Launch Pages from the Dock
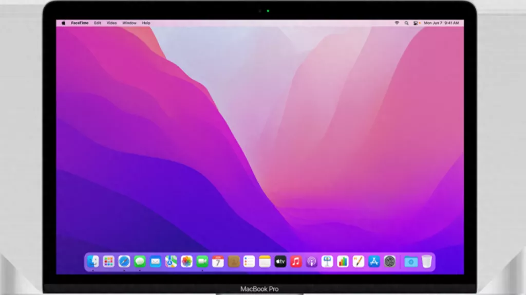This screenshot has height=295, width=526. point(358,262)
